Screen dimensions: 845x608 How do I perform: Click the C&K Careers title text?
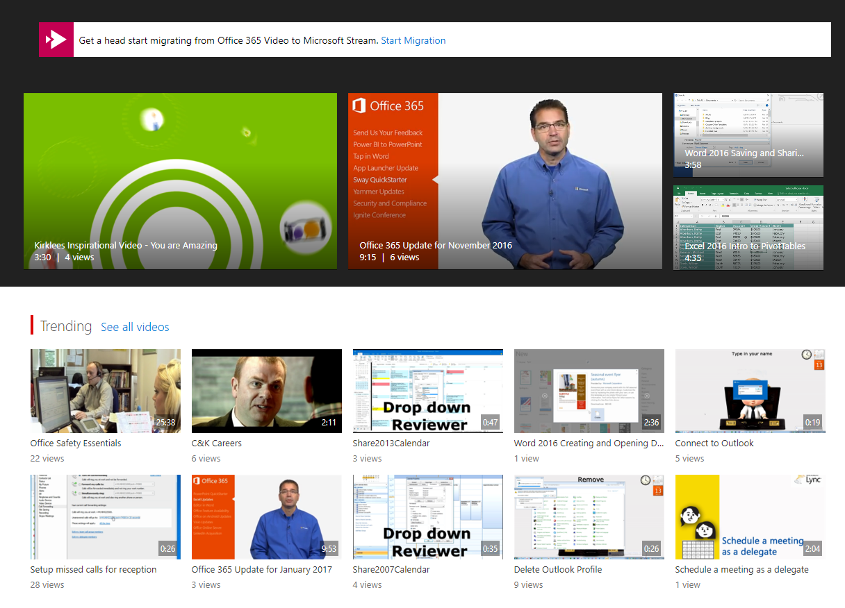[217, 444]
